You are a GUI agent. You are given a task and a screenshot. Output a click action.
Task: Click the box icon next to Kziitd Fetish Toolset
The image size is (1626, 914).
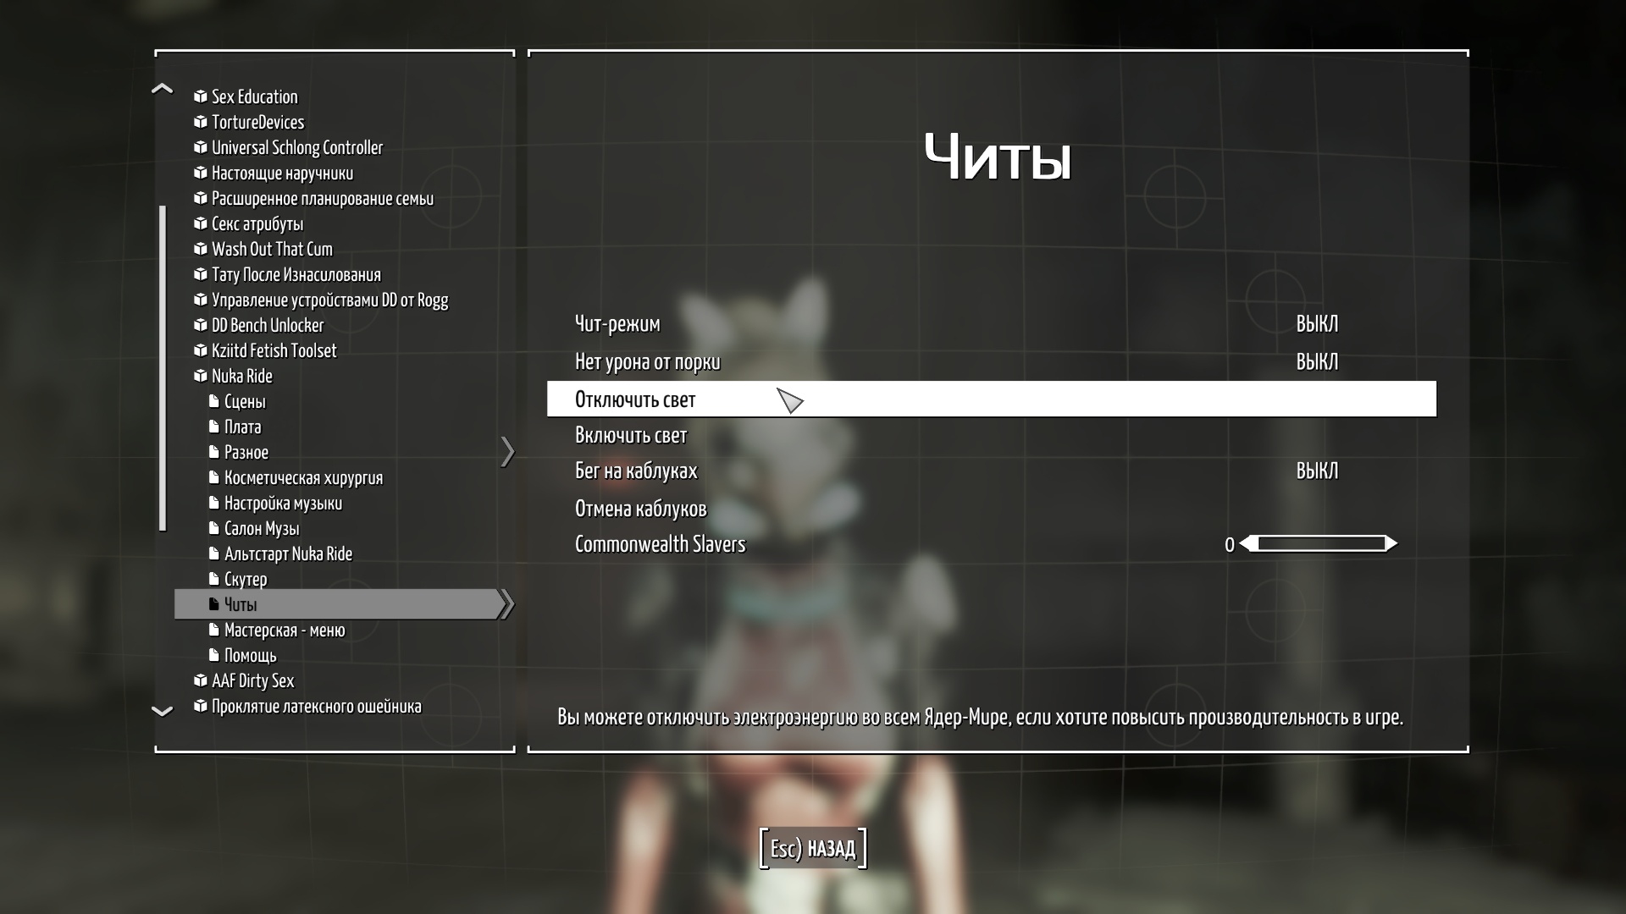(x=201, y=350)
